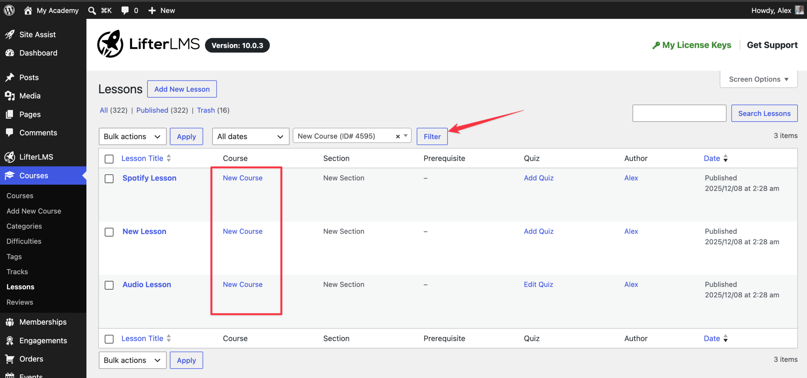Click author Alex in Audio Lesson row
The height and width of the screenshot is (378, 807).
631,285
